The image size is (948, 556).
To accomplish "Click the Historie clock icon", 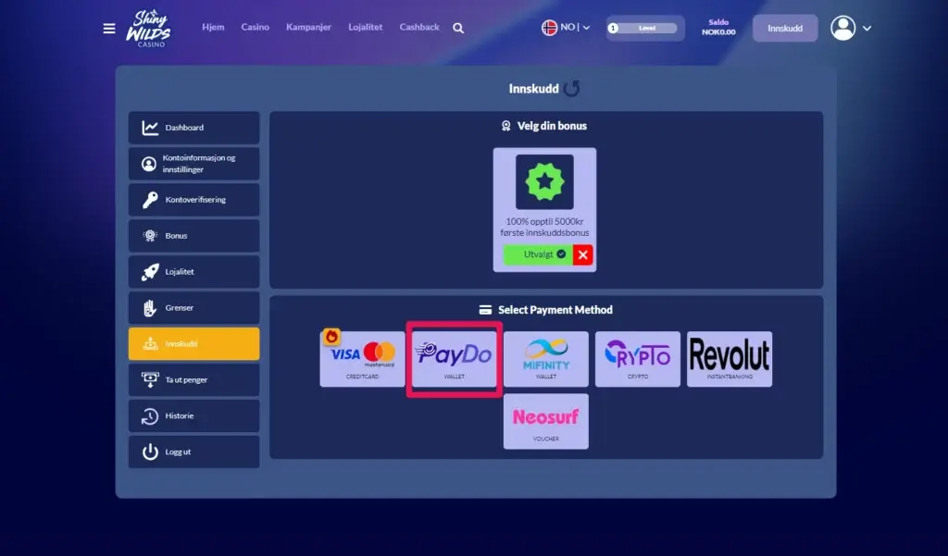I will 150,415.
